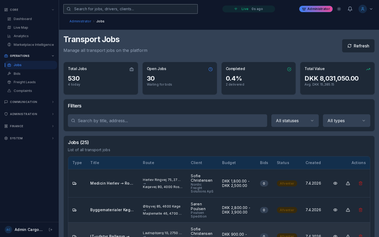
Task: Click the notifications bell icon
Action: click(x=350, y=9)
